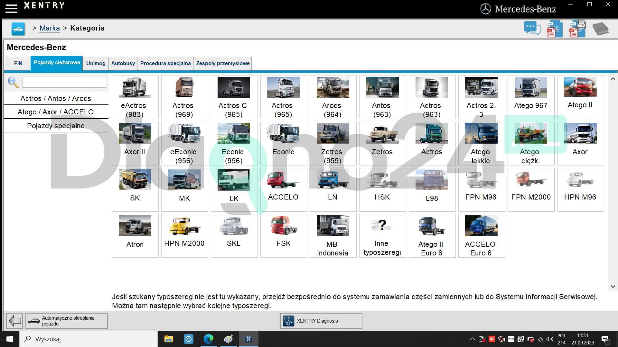618x347 pixels.
Task: Select the FIN tab
Action: 18,63
